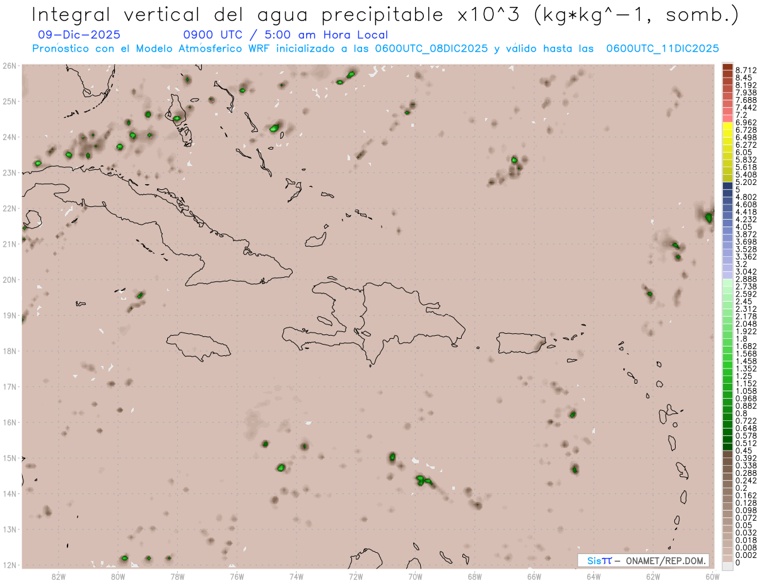This screenshot has height=585, width=757.
Task: Click the '0.968' color scale value
Action: [x=746, y=398]
